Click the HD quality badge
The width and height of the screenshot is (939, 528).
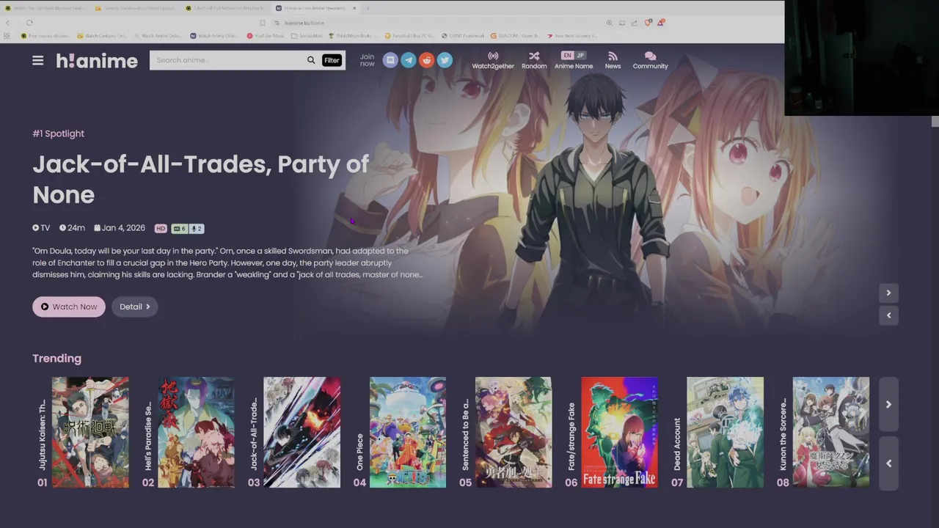pyautogui.click(x=161, y=228)
